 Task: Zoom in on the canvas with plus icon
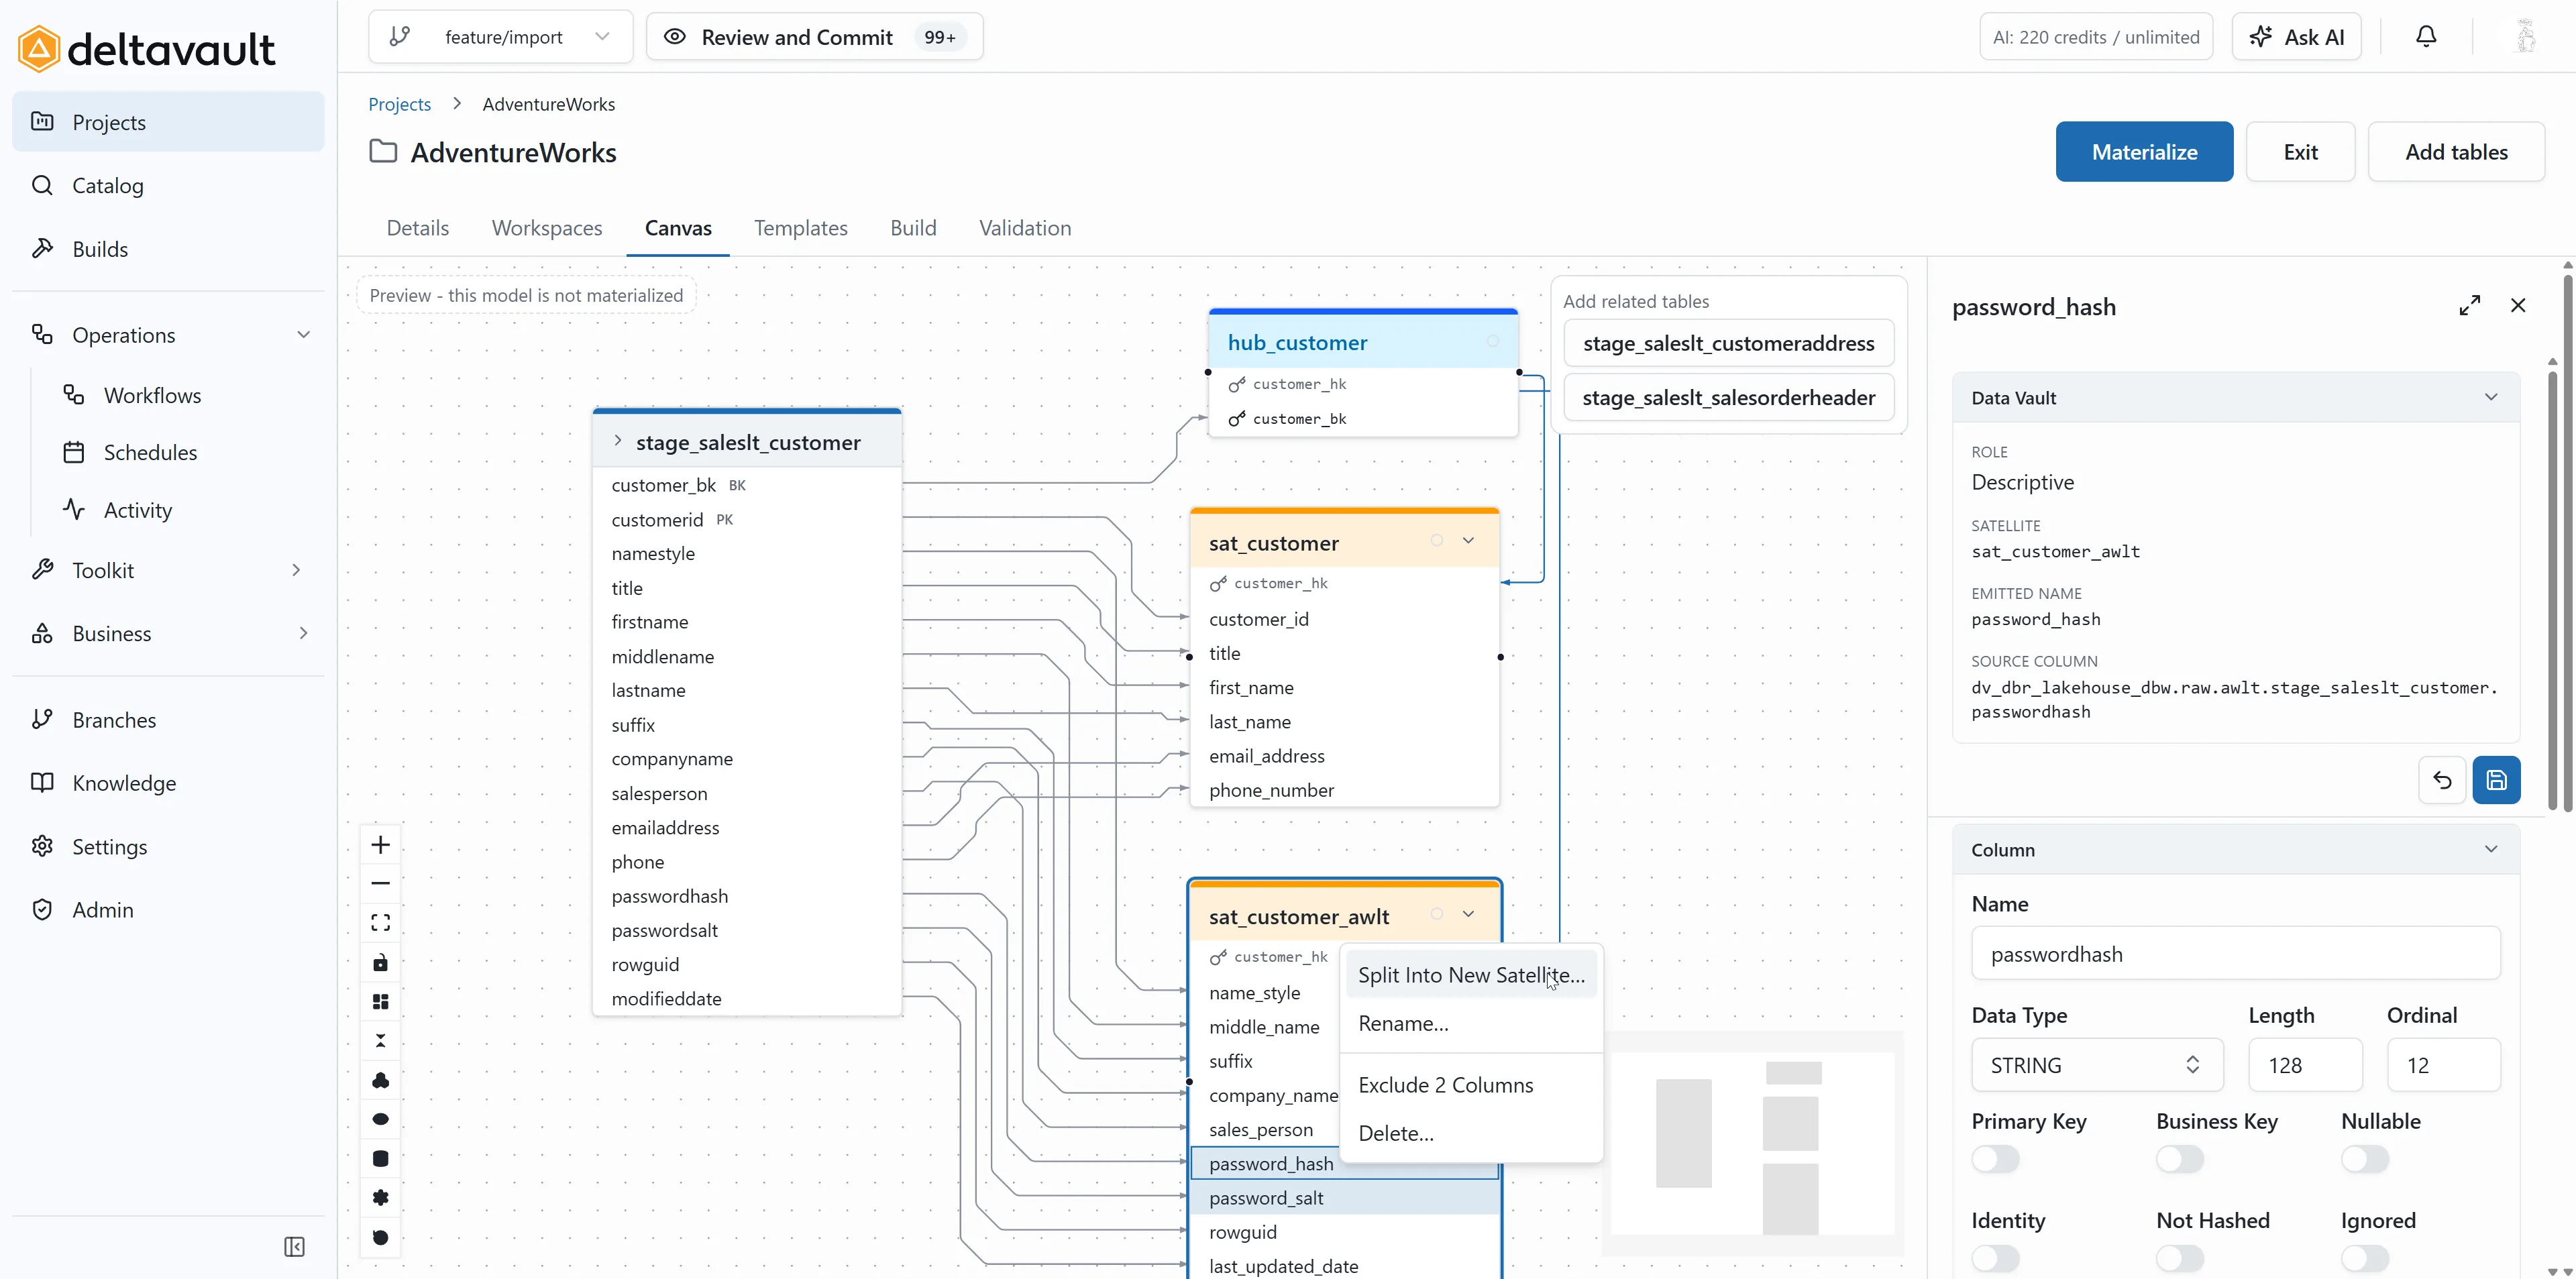click(380, 845)
